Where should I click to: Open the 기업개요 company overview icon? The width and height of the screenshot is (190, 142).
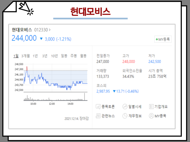click(151, 107)
